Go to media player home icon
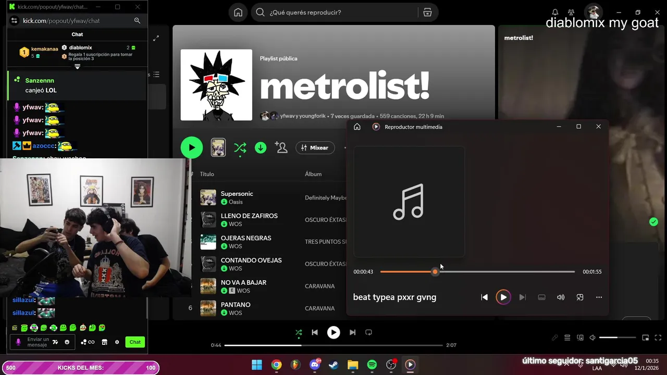Viewport: 667px width, 375px height. (357, 127)
